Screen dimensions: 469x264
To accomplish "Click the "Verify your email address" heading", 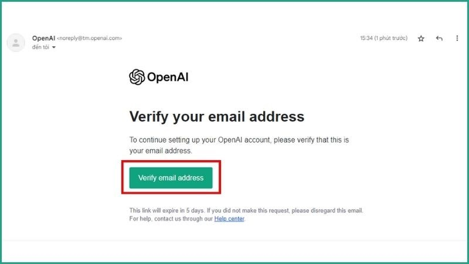I will tap(216, 116).
